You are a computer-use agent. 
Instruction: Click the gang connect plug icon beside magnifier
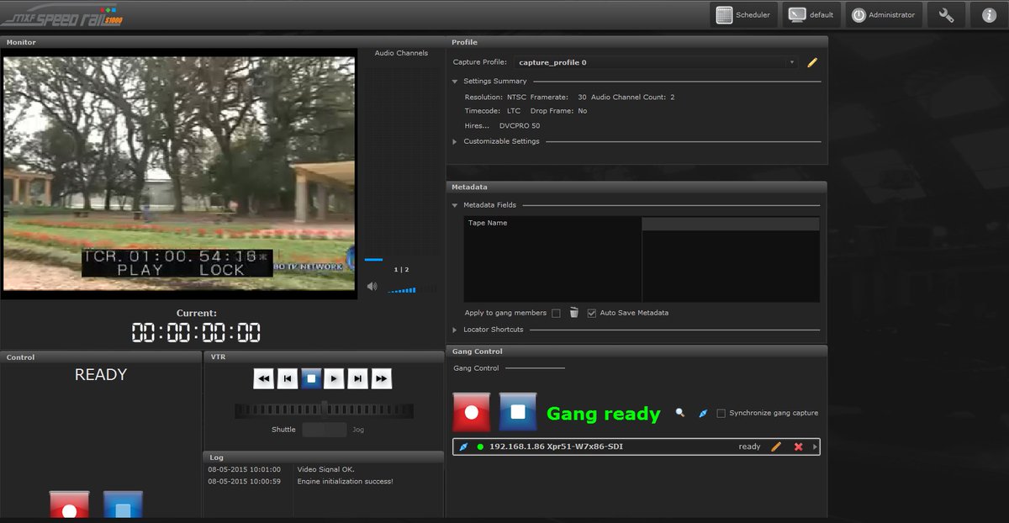pos(703,413)
